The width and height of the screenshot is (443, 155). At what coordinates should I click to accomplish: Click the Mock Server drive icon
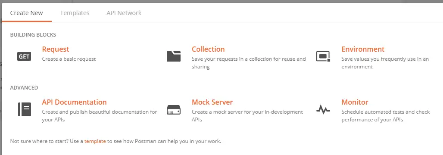[x=174, y=109]
